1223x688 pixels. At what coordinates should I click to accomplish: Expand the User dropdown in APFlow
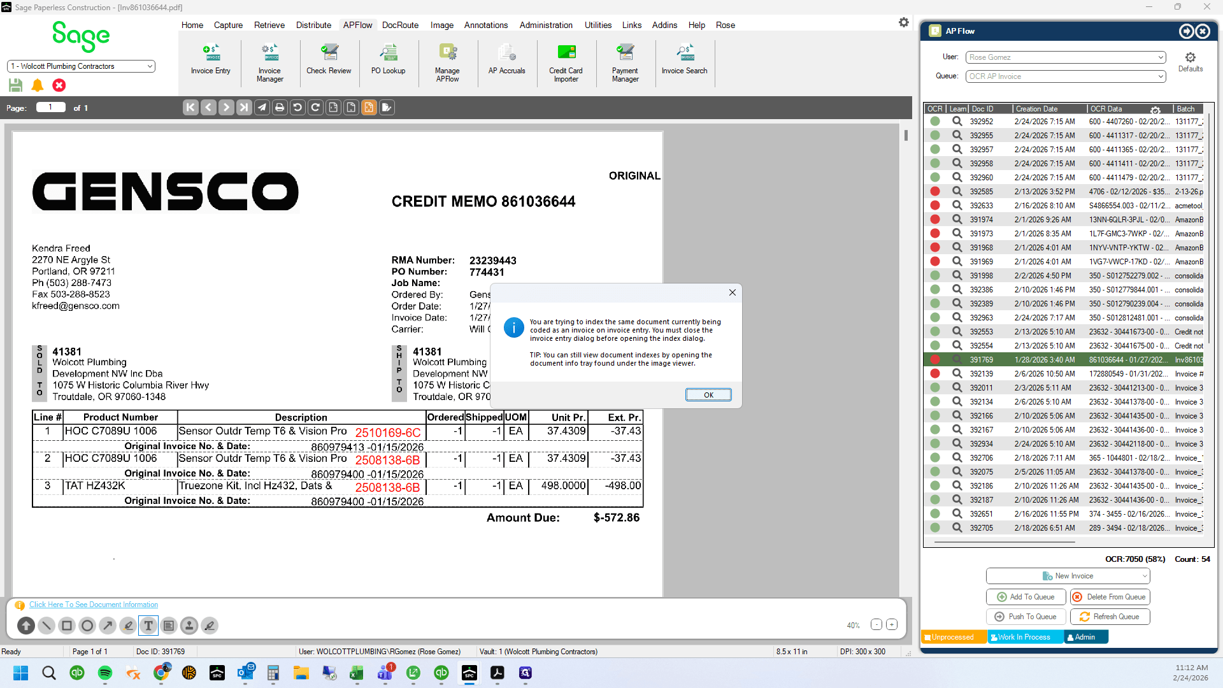[x=1161, y=57]
